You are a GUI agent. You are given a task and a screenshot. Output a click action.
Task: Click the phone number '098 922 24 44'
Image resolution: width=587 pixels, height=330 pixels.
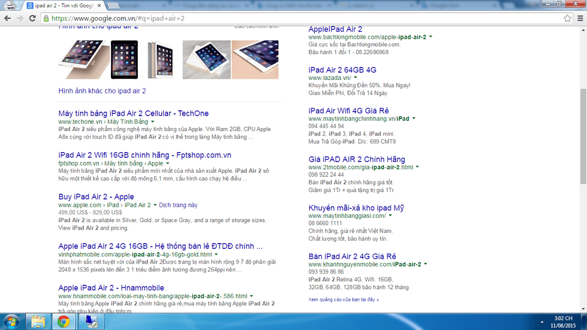[x=326, y=174]
